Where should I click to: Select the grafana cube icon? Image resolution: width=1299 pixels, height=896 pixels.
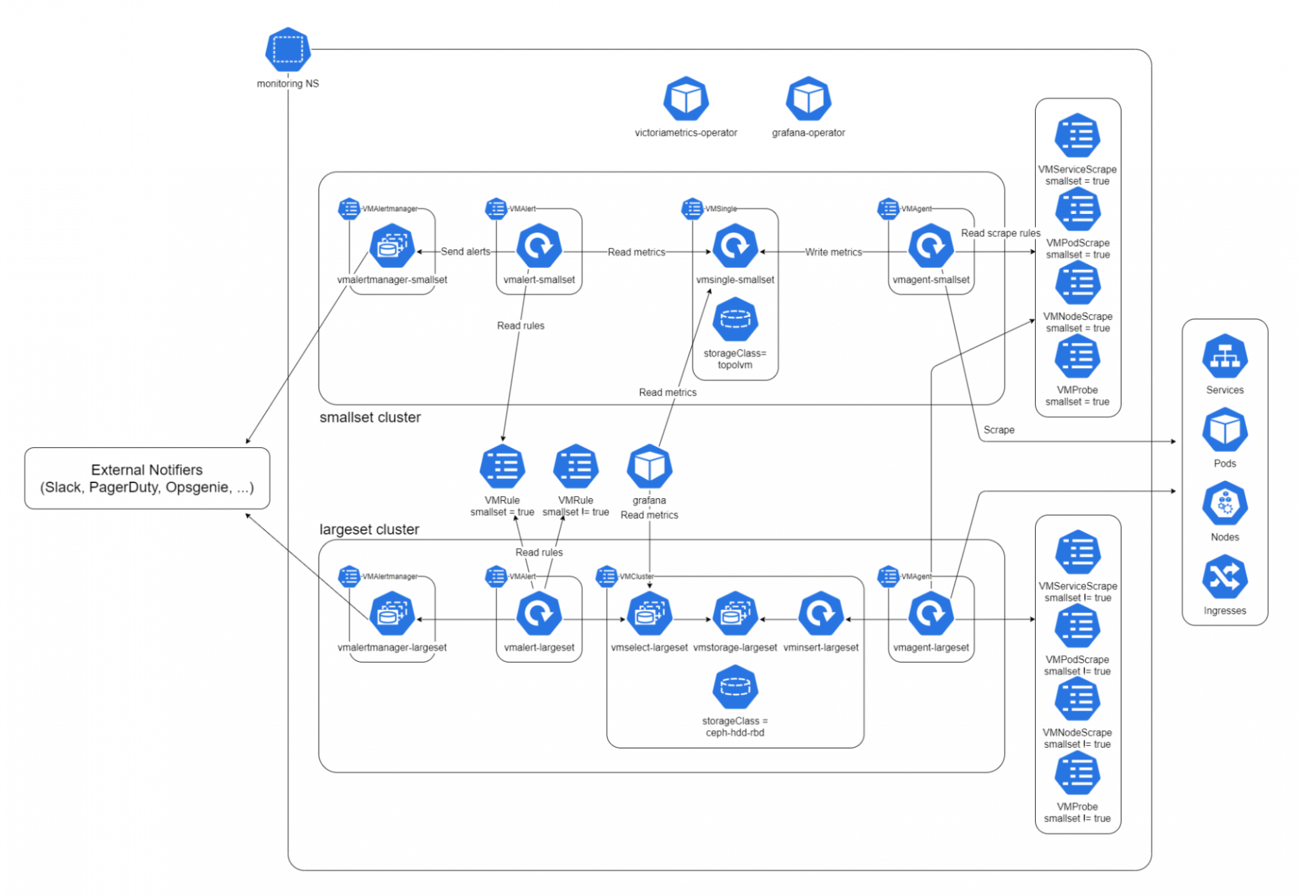[x=649, y=466]
